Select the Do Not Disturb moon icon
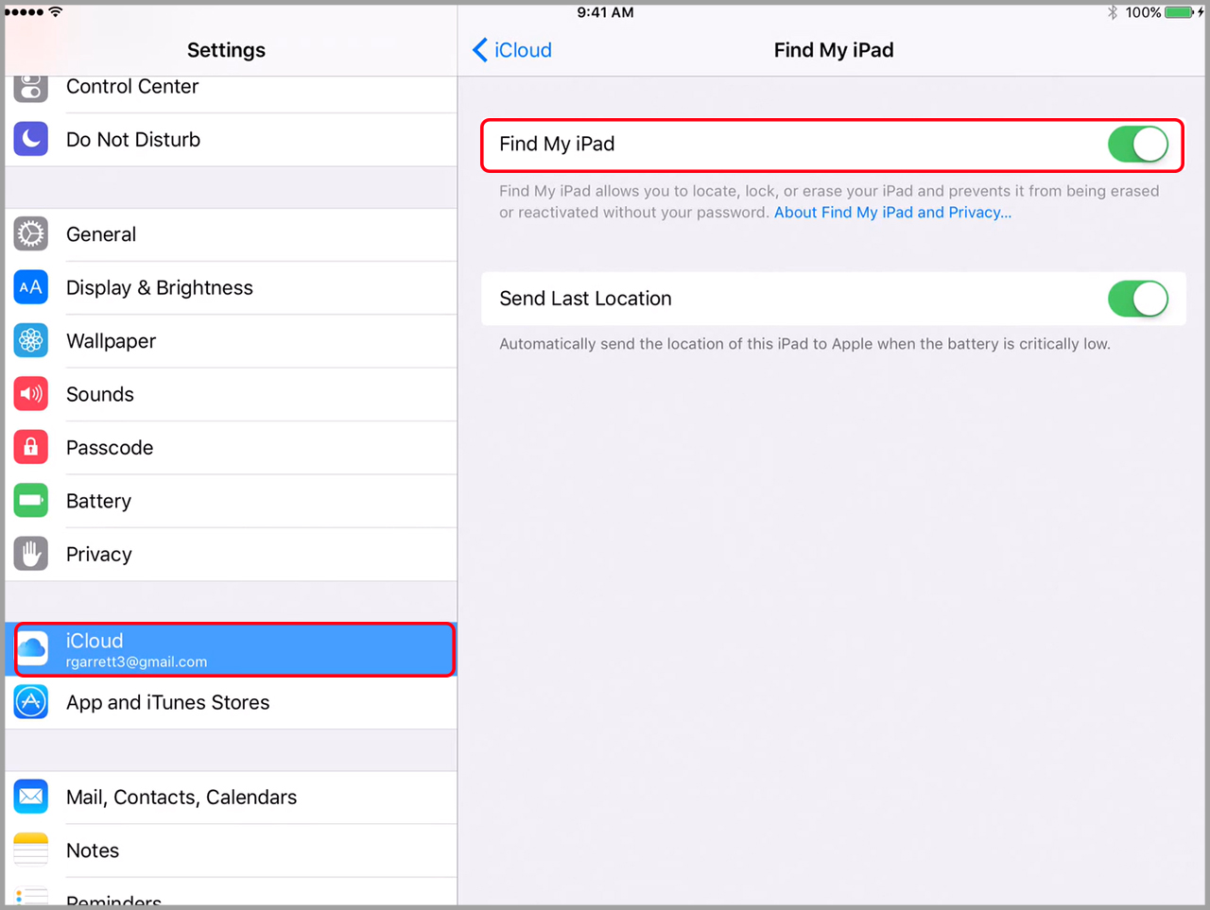Screen dimensions: 1210x910 pyautogui.click(x=30, y=139)
